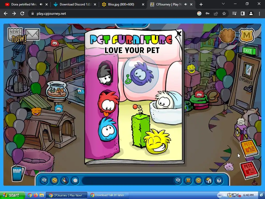Click the purple puffle in bubble
The width and height of the screenshot is (265, 199).
pyautogui.click(x=141, y=74)
